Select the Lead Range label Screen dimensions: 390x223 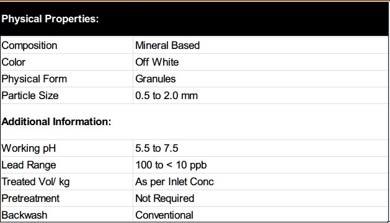coord(29,165)
